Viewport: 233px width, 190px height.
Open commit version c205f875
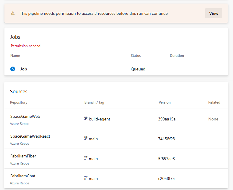pos(167,178)
